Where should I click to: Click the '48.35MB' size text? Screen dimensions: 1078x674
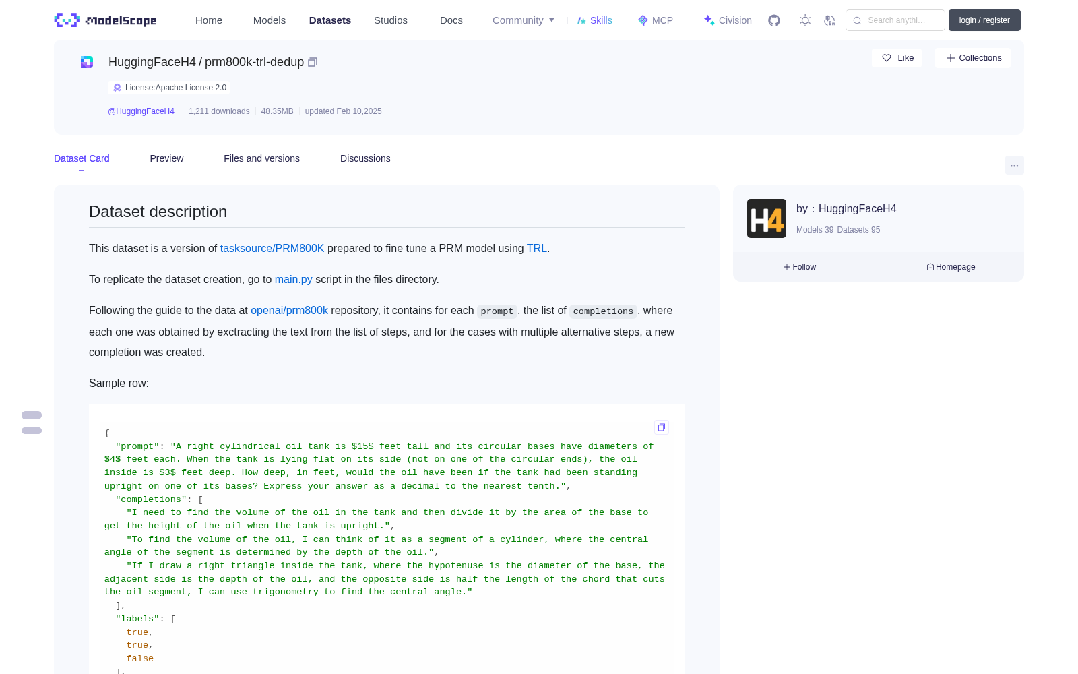coord(278,111)
